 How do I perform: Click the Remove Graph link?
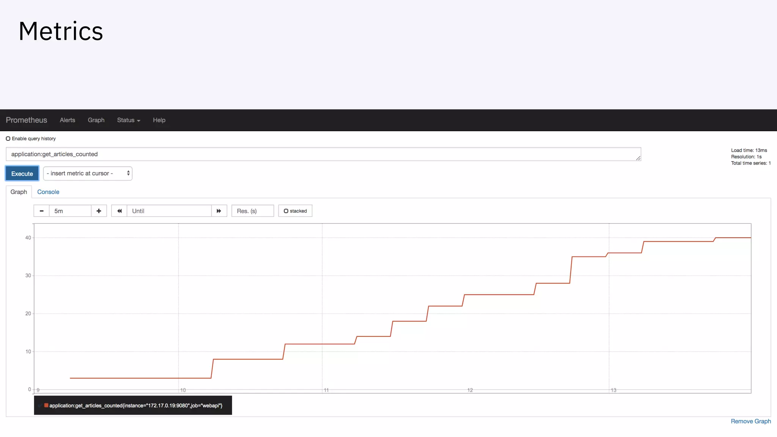pos(751,421)
